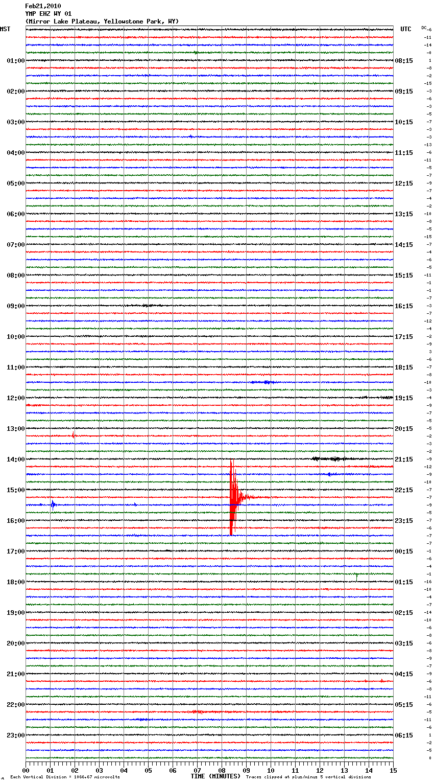Click the 07:00 MST hour label

pyautogui.click(x=15, y=245)
